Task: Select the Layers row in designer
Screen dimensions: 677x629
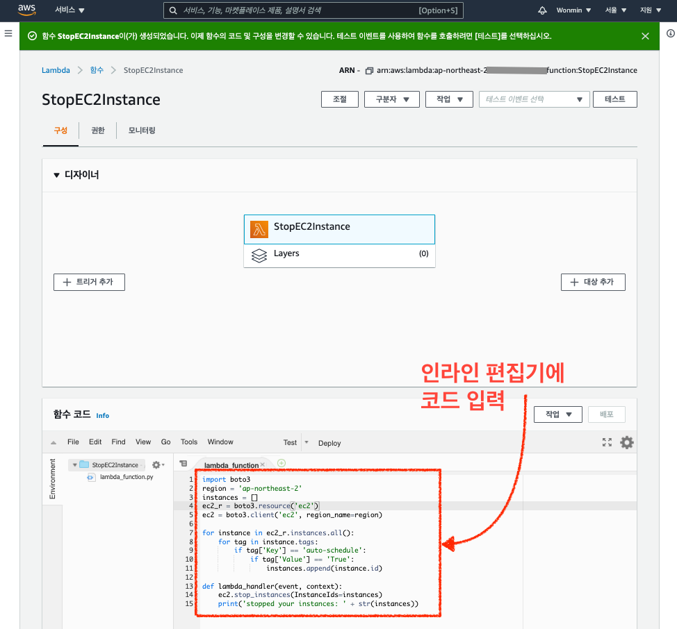Action: [339, 255]
